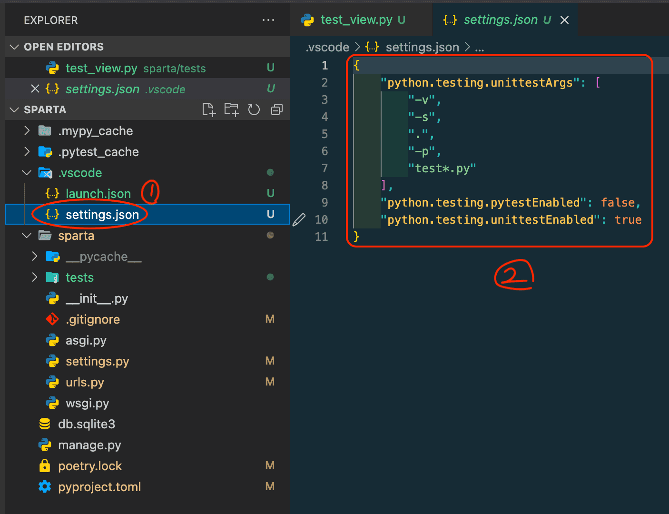Open launch.json from the .vscode folder
Image resolution: width=669 pixels, height=514 pixels.
98,193
